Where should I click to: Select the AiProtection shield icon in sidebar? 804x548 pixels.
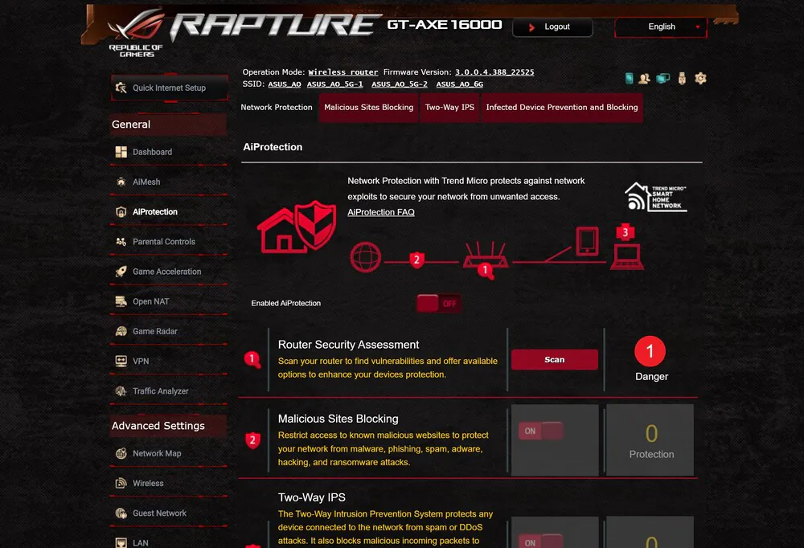tap(121, 211)
